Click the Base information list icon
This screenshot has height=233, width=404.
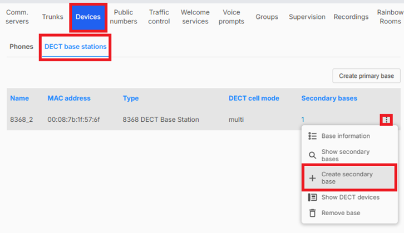(312, 136)
